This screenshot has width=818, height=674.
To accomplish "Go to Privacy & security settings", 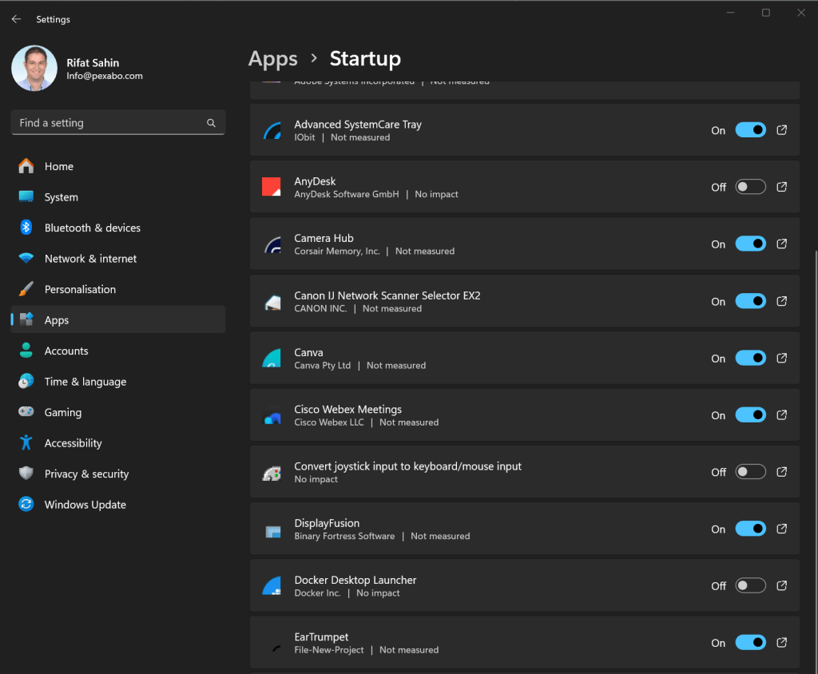I will (118, 474).
